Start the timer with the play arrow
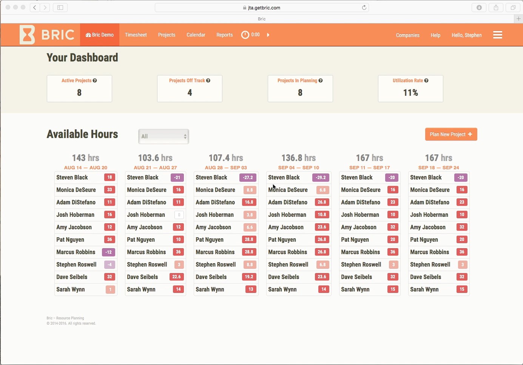The image size is (523, 365). tap(268, 35)
